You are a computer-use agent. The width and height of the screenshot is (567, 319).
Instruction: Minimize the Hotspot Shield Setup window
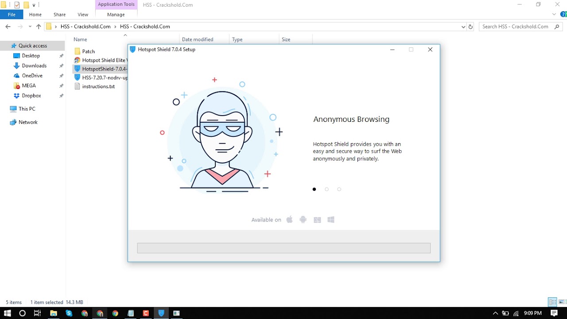(x=392, y=50)
